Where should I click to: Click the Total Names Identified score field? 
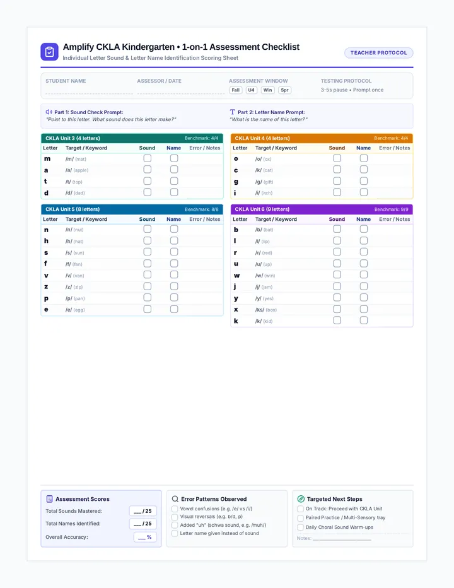(143, 524)
